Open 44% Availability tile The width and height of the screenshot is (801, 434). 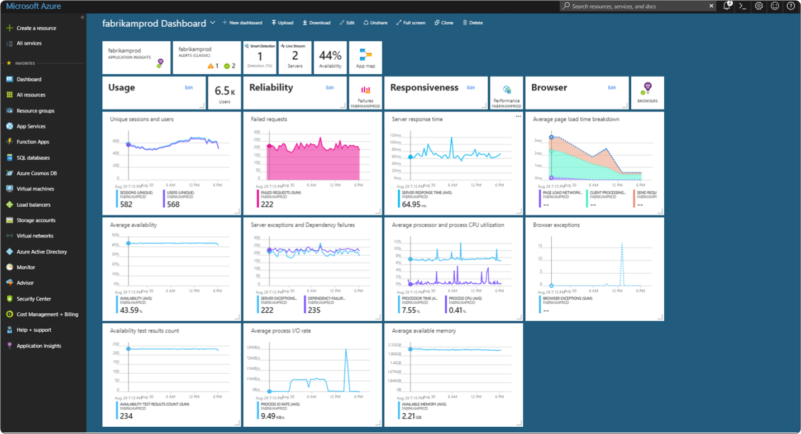click(330, 57)
